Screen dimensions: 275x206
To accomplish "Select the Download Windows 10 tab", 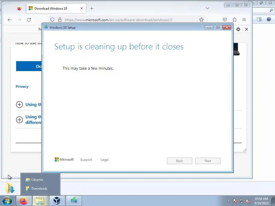I will pyautogui.click(x=56, y=8).
